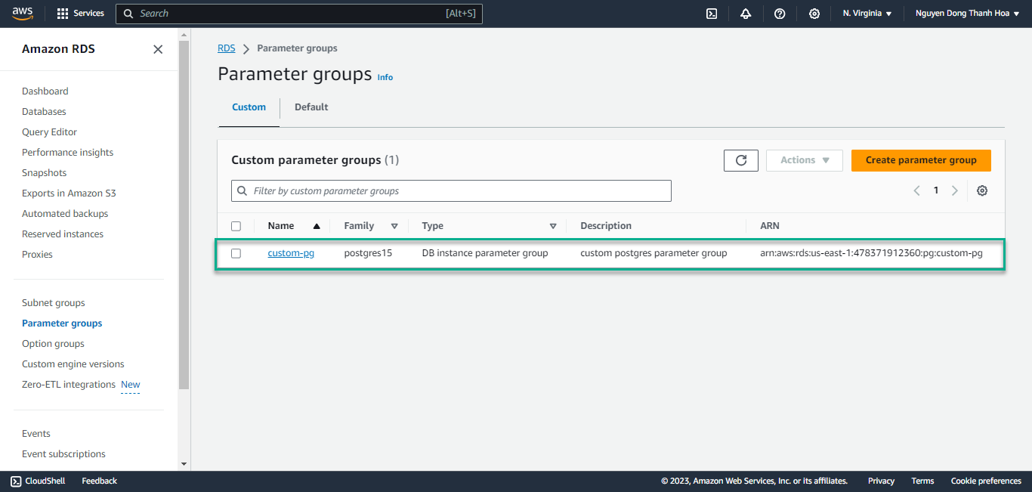This screenshot has height=492, width=1032.
Task: Refresh the custom parameter groups list
Action: coord(741,160)
